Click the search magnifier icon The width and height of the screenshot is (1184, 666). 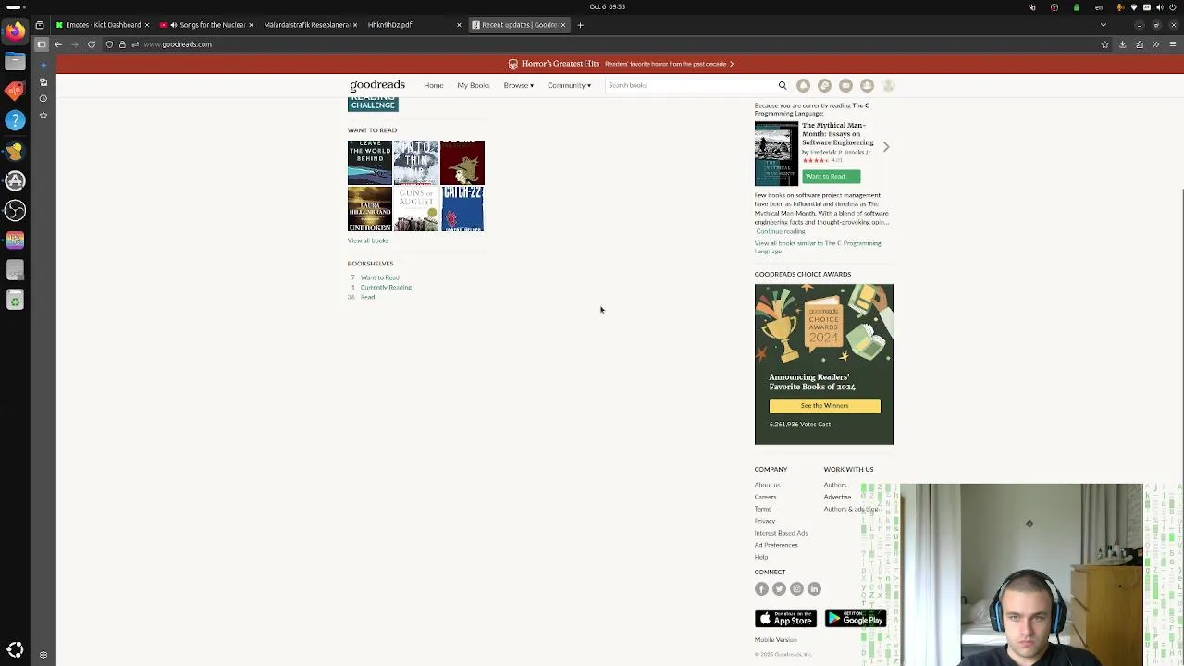pyautogui.click(x=783, y=85)
